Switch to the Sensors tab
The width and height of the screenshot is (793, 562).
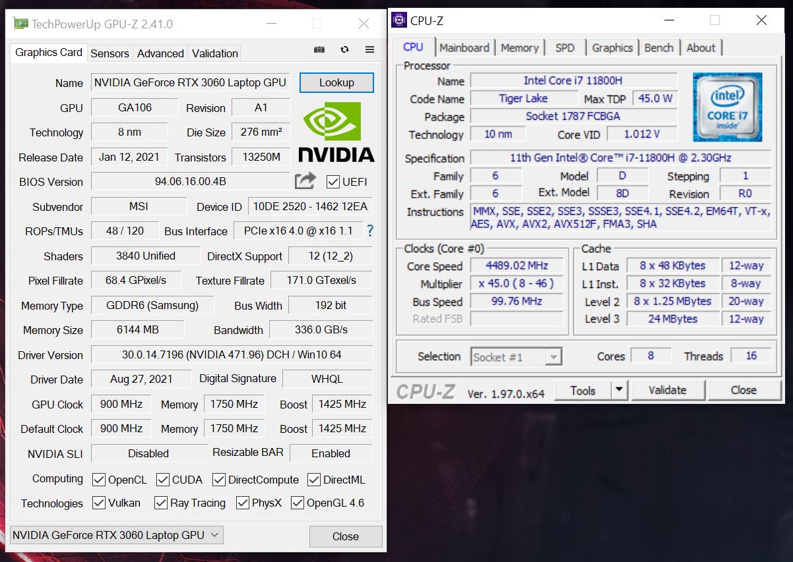click(x=110, y=53)
